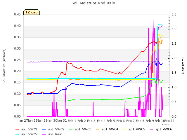This screenshot has width=187, height=140.
Task: Click the cyan sp1_VWC7 legend swatch
Action: click(17, 135)
